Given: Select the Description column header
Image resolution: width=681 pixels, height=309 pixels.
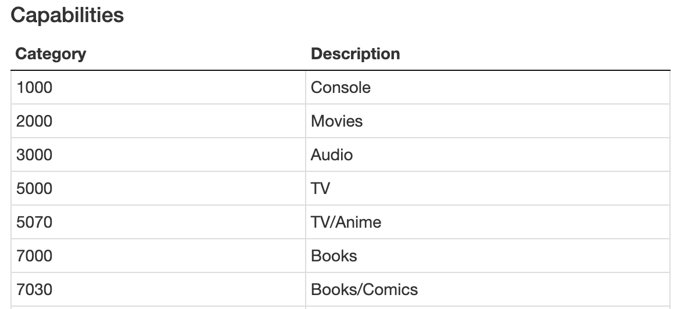Looking at the screenshot, I should 488,54.
